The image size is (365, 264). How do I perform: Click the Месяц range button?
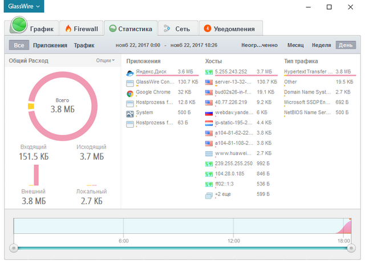[x=295, y=45]
